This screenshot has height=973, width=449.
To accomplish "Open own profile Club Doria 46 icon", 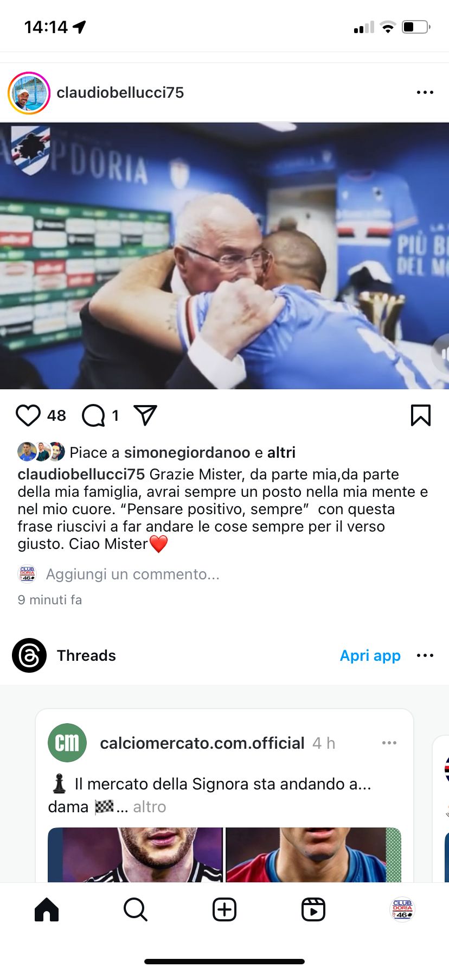I will point(402,909).
